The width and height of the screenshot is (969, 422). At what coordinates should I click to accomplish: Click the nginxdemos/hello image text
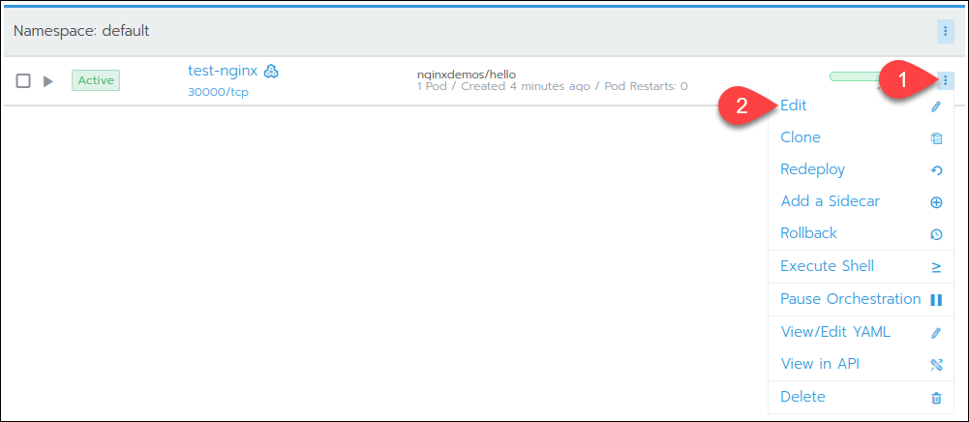(467, 75)
